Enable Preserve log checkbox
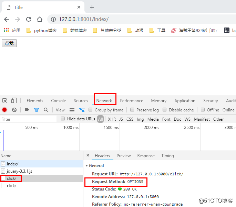This screenshot has width=236, height=207. click(x=132, y=109)
